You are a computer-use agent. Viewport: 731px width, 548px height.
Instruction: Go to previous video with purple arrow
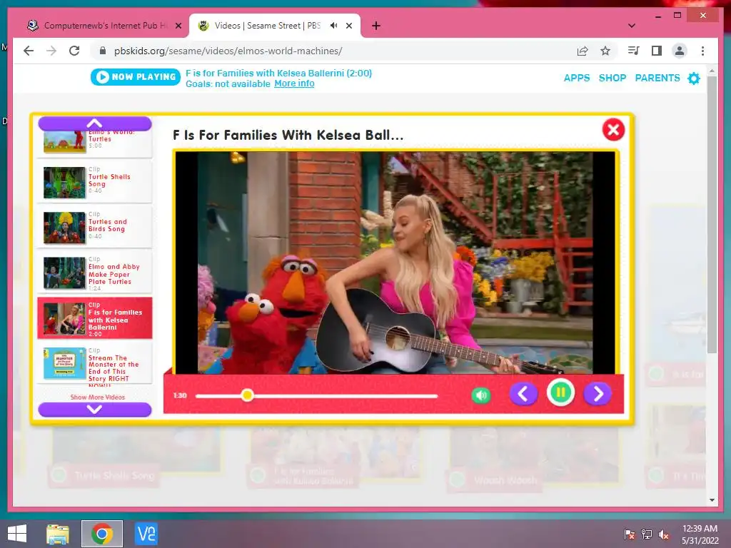[x=523, y=394]
